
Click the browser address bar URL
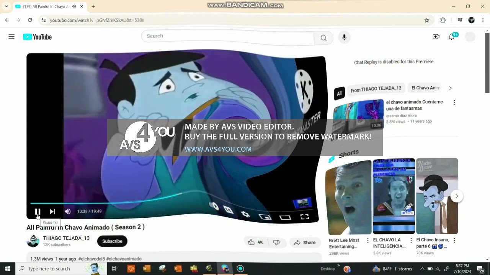pos(97,20)
